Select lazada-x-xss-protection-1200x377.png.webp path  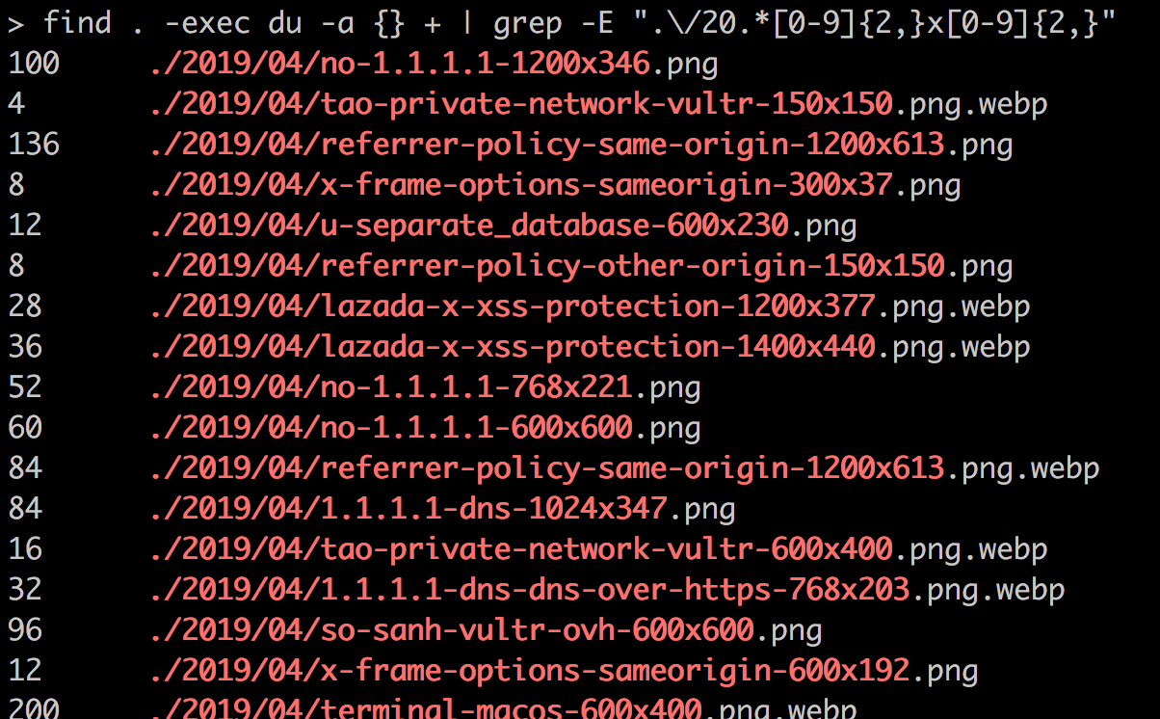[590, 306]
